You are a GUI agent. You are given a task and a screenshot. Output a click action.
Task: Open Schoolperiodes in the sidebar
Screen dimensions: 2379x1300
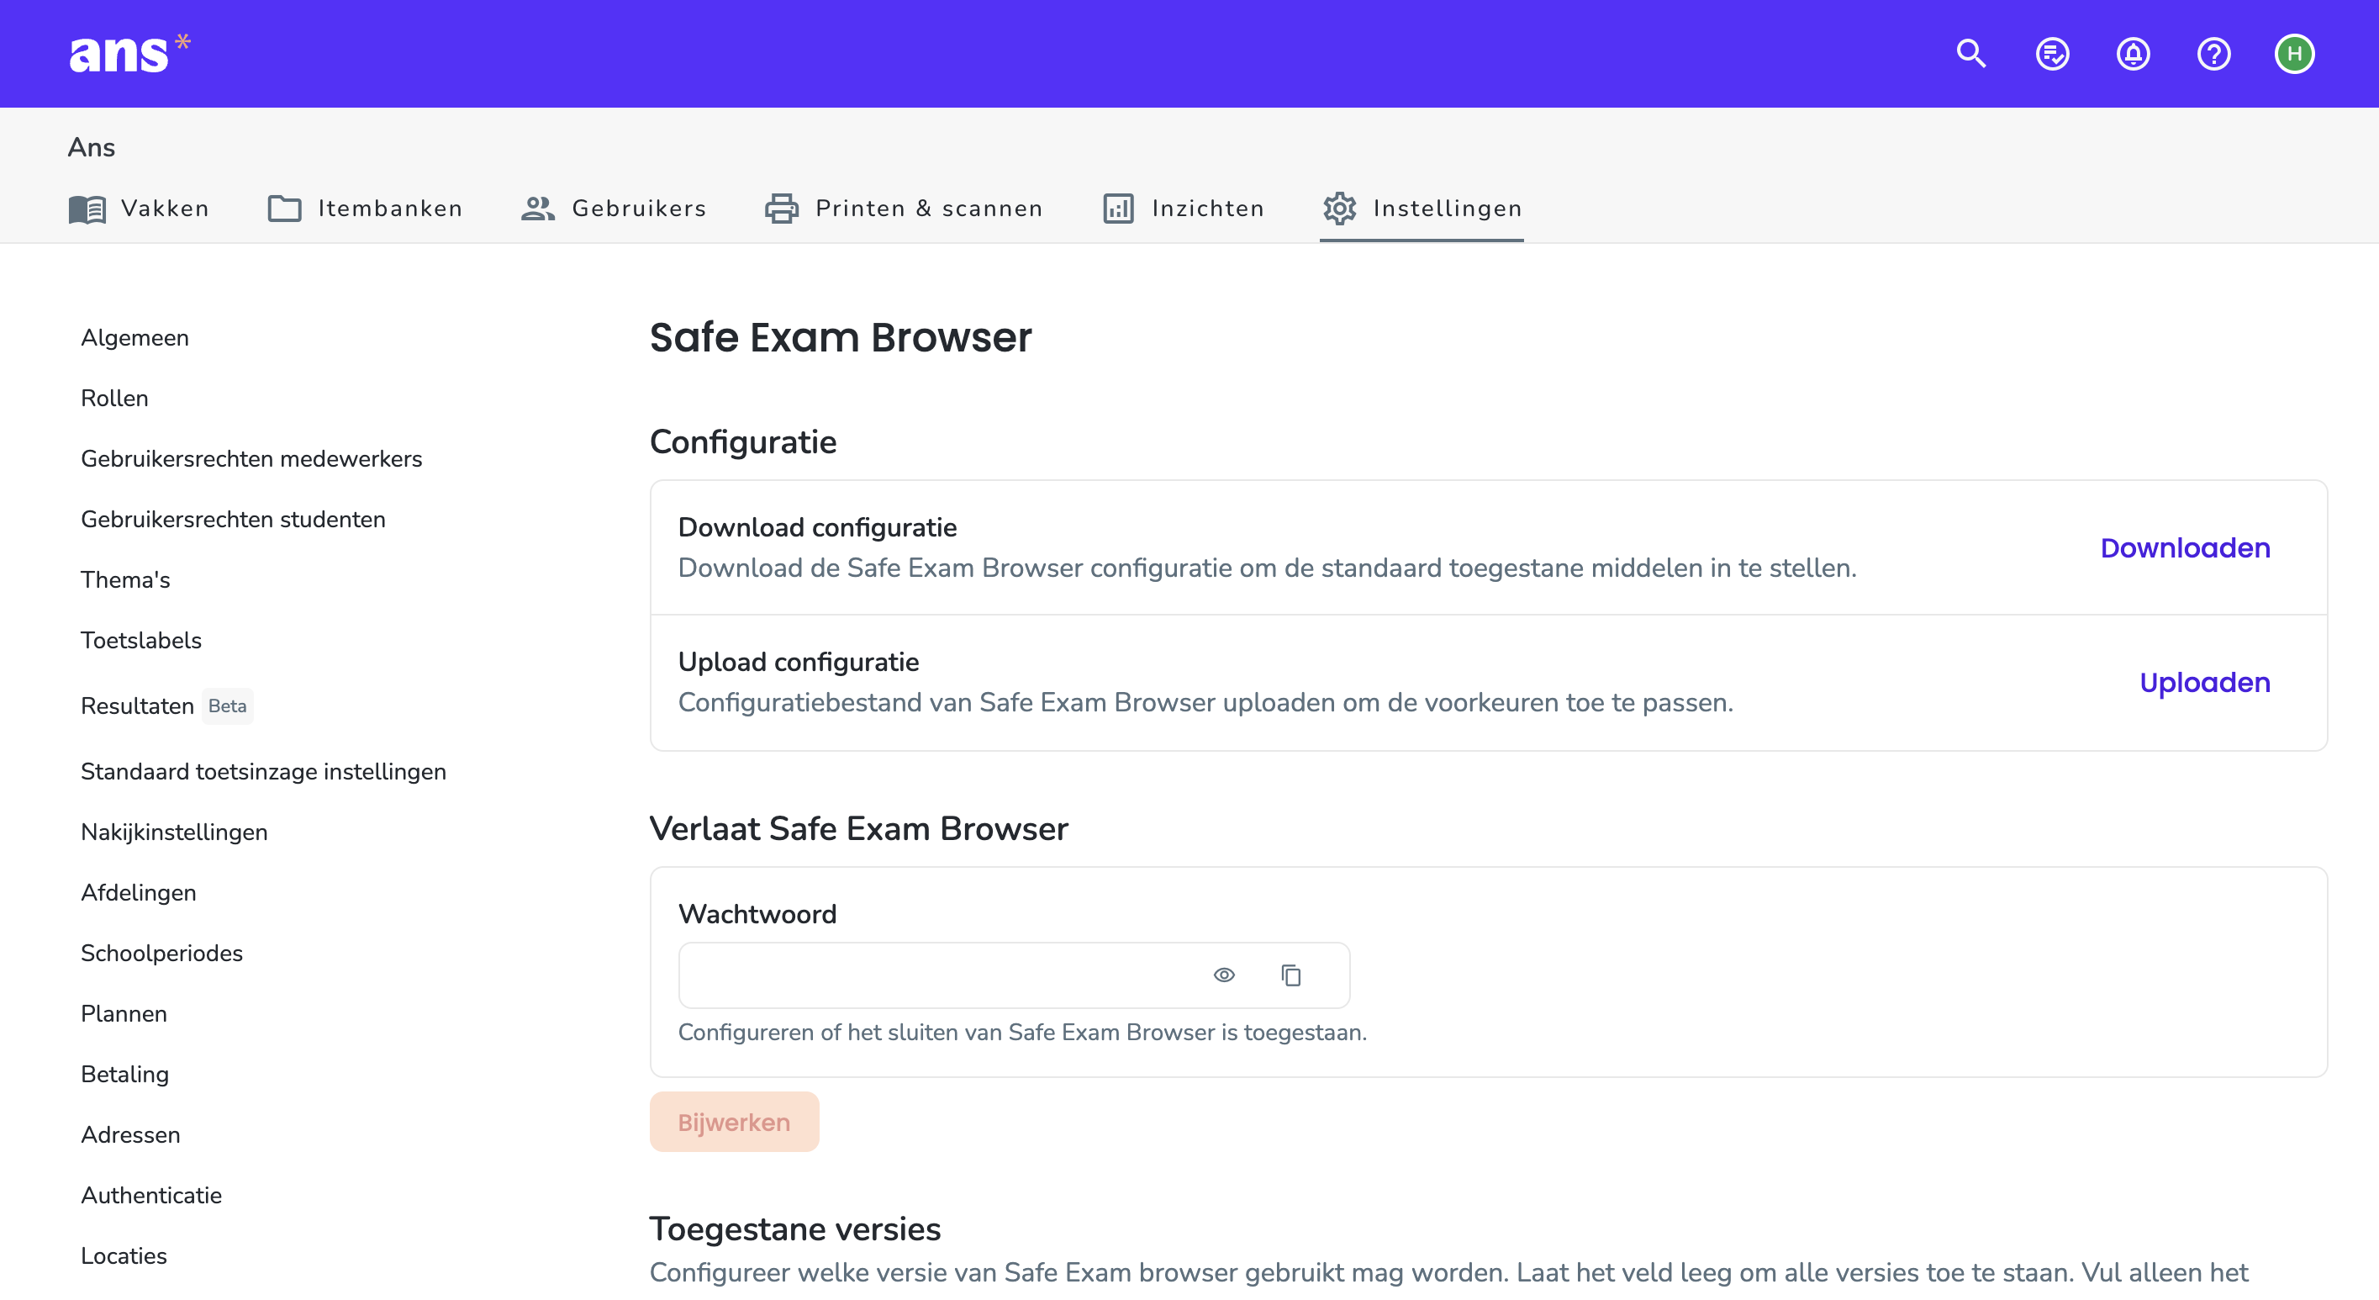[161, 953]
